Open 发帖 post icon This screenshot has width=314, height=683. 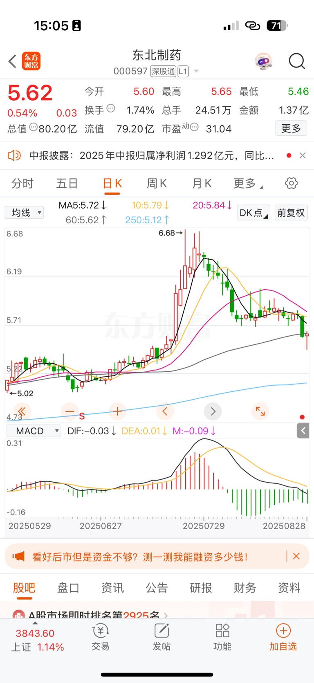161,637
